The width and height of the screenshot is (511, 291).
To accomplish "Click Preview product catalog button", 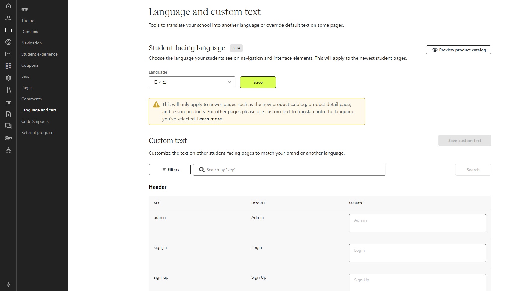I will pos(458,50).
